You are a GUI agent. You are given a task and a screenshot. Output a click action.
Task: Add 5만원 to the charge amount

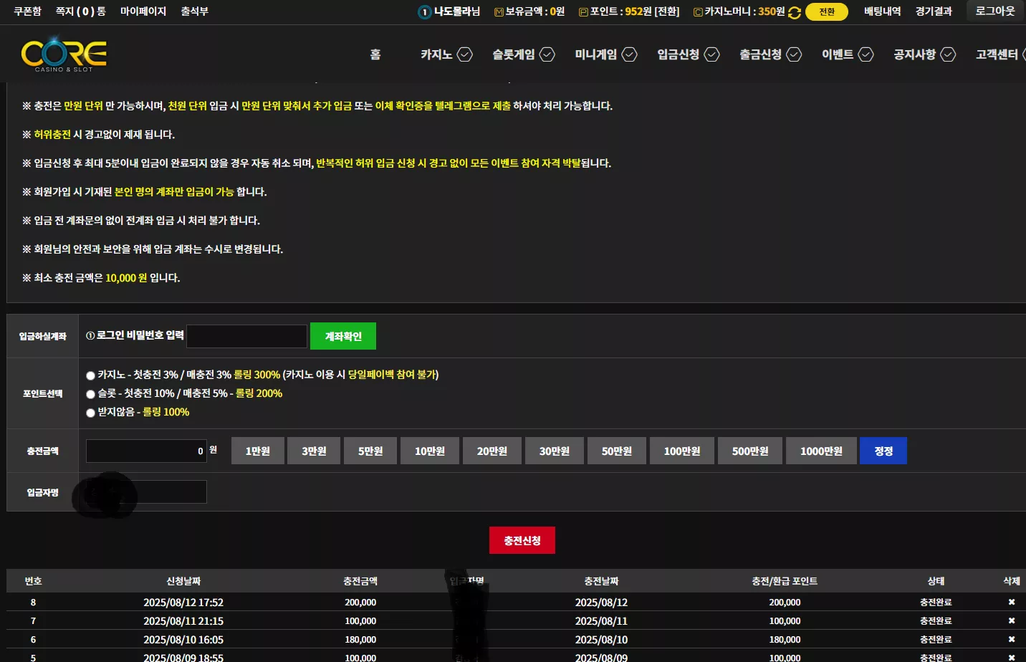370,451
